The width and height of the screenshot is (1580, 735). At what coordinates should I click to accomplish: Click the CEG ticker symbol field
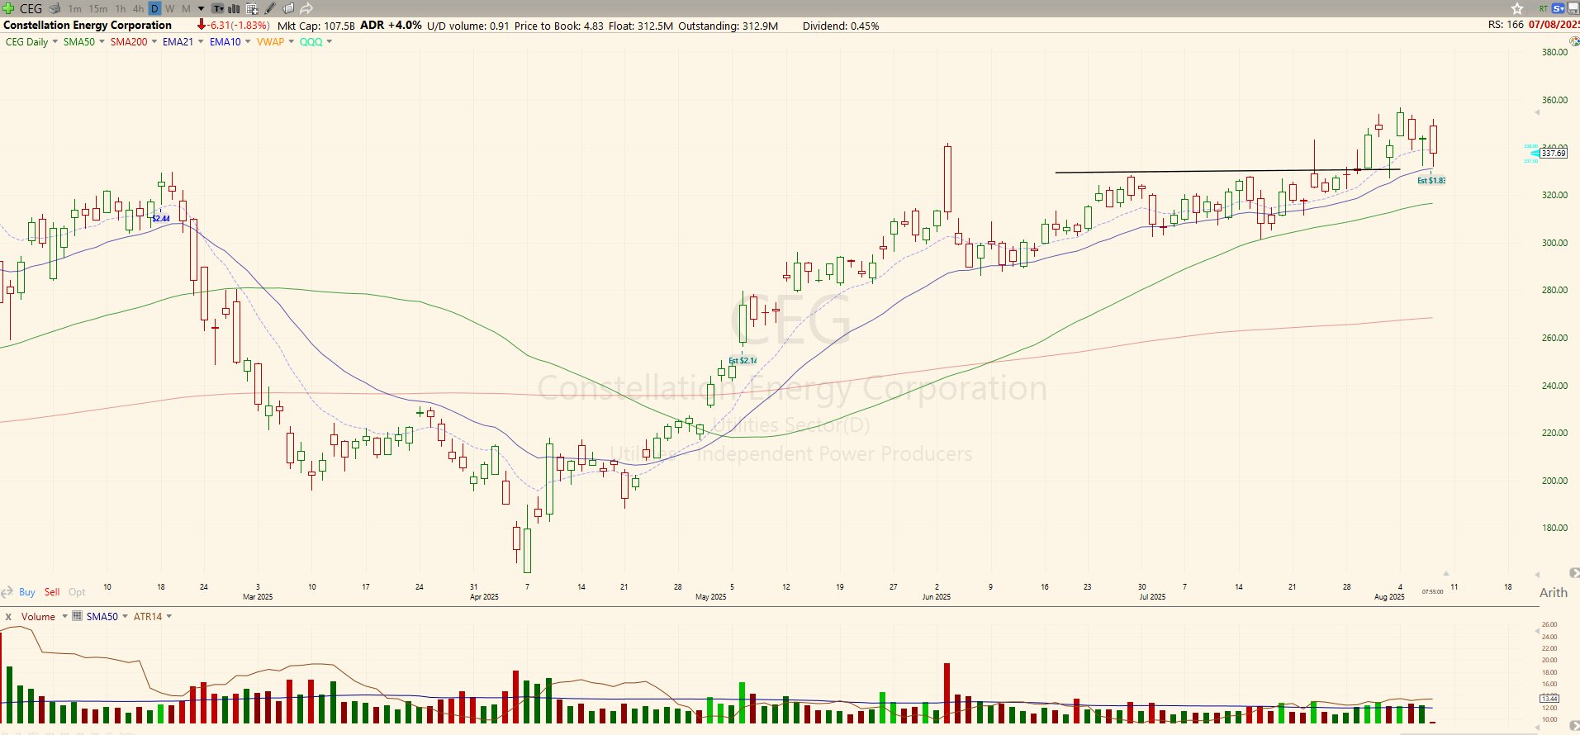[x=31, y=8]
